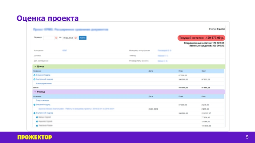The height and width of the screenshot is (143, 255).
Task: Collapse the Расход section chevron
Action: click(34, 92)
